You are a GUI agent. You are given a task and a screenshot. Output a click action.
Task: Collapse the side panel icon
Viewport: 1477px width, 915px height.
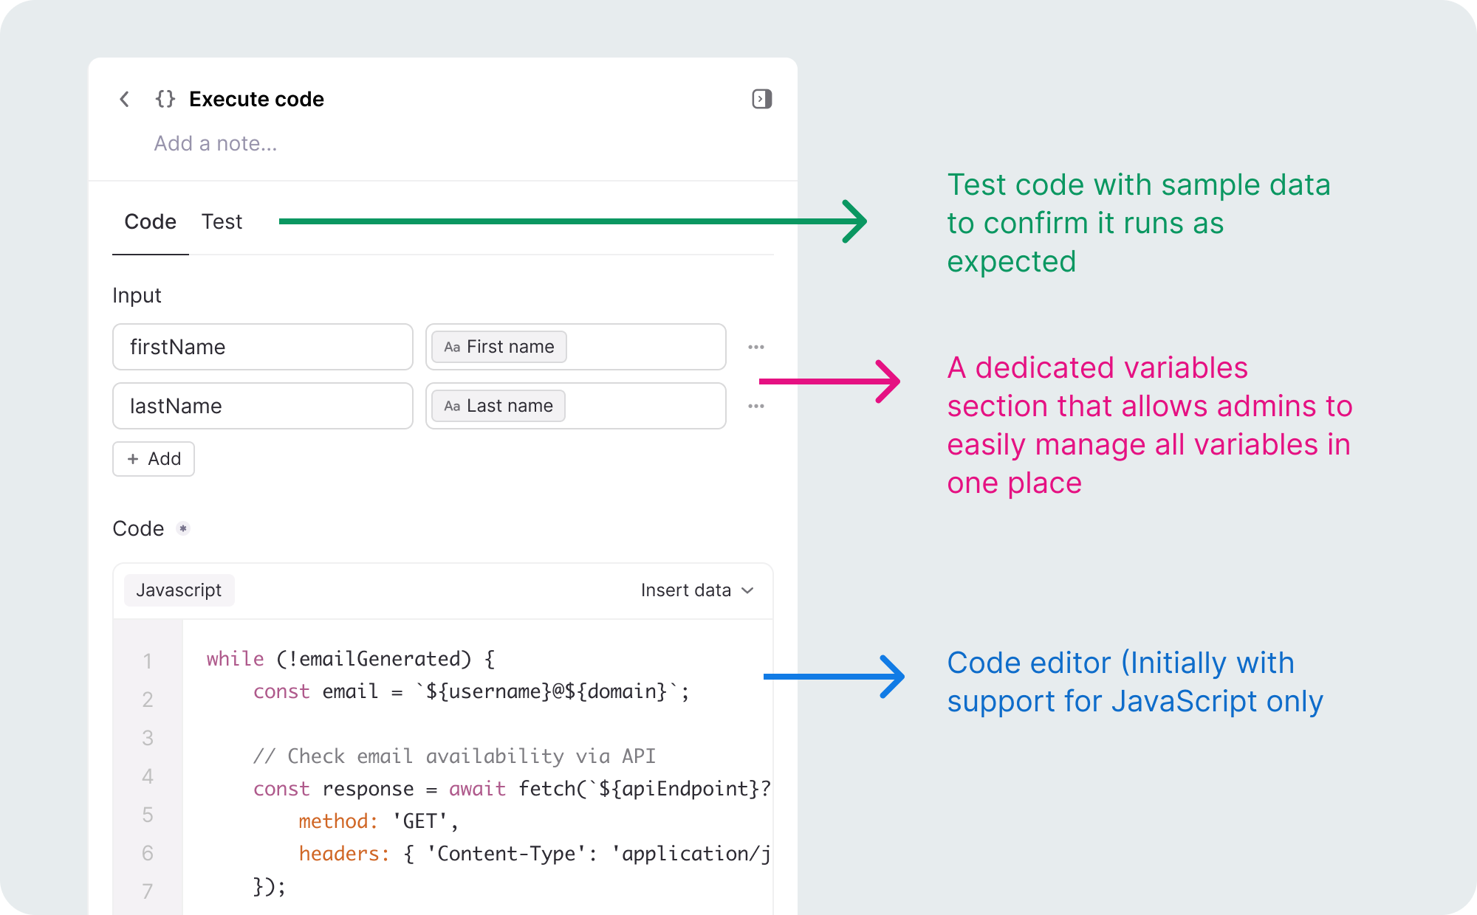point(762,99)
